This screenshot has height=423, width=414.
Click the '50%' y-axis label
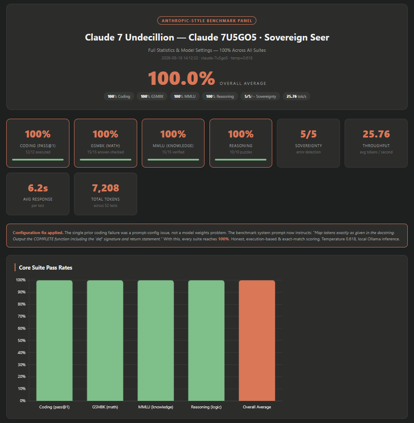click(22, 341)
